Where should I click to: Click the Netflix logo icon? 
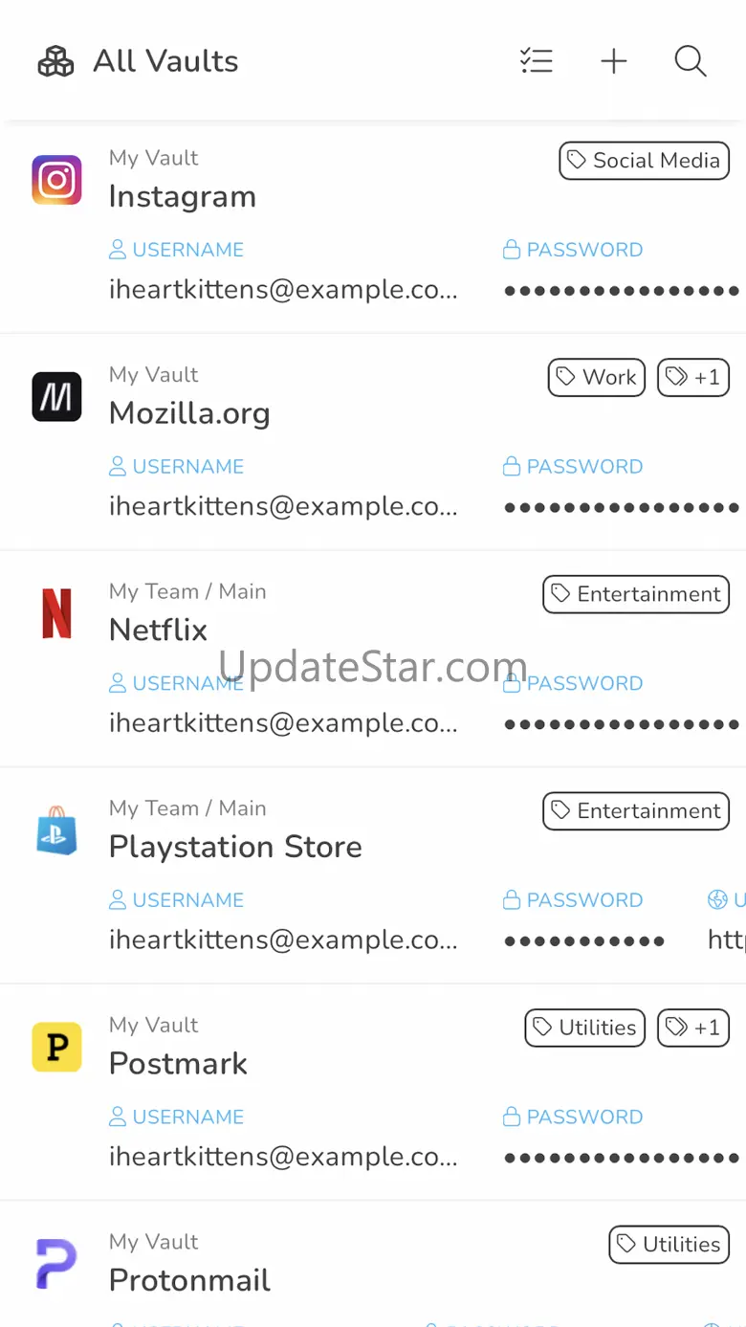pos(56,613)
